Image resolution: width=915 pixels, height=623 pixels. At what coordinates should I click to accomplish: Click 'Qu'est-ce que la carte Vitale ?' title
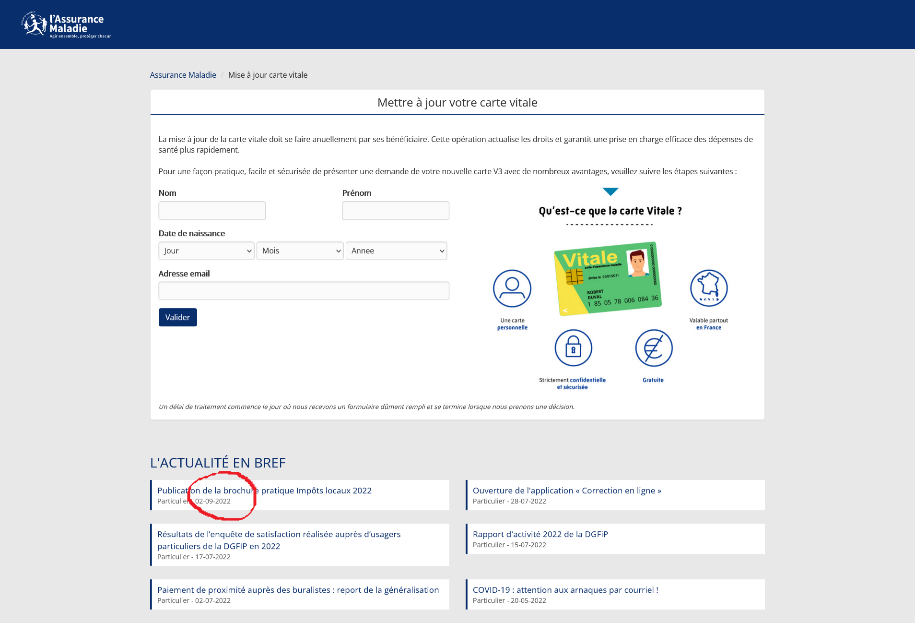pyautogui.click(x=610, y=211)
